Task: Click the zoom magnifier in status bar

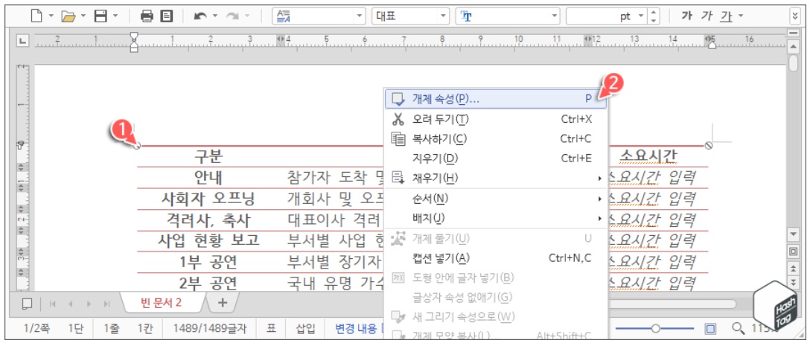Action: coord(739,328)
